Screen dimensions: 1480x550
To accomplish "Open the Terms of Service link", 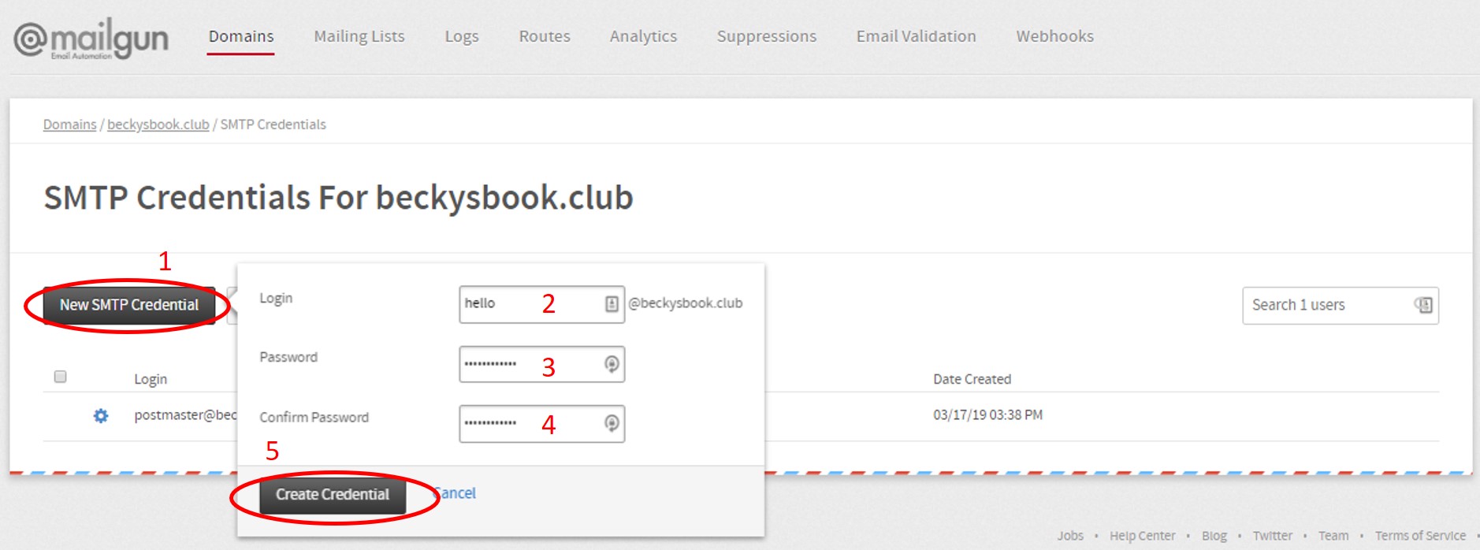I will pyautogui.click(x=1421, y=536).
